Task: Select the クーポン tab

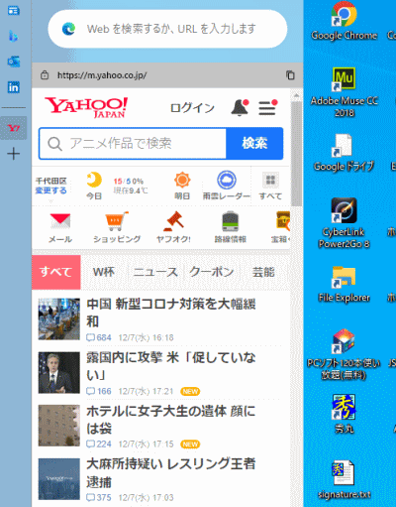Action: click(212, 272)
